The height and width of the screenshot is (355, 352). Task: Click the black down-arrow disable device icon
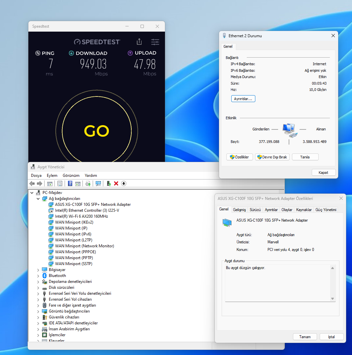124,184
